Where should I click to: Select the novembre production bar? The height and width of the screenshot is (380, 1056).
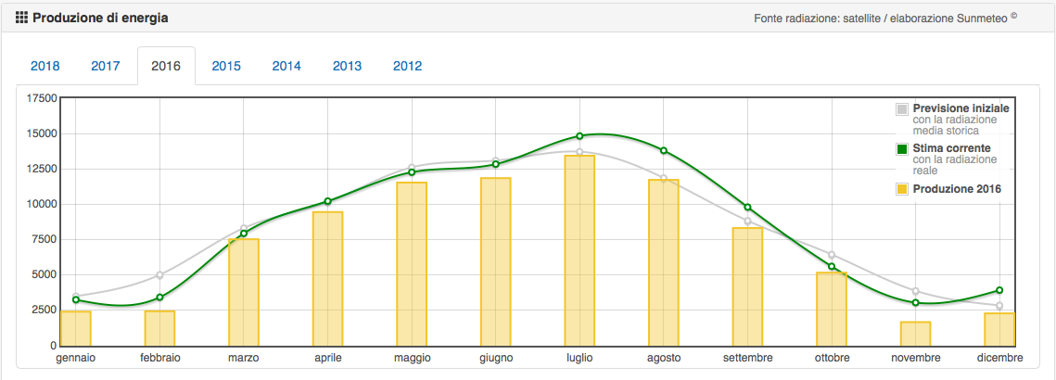click(915, 334)
